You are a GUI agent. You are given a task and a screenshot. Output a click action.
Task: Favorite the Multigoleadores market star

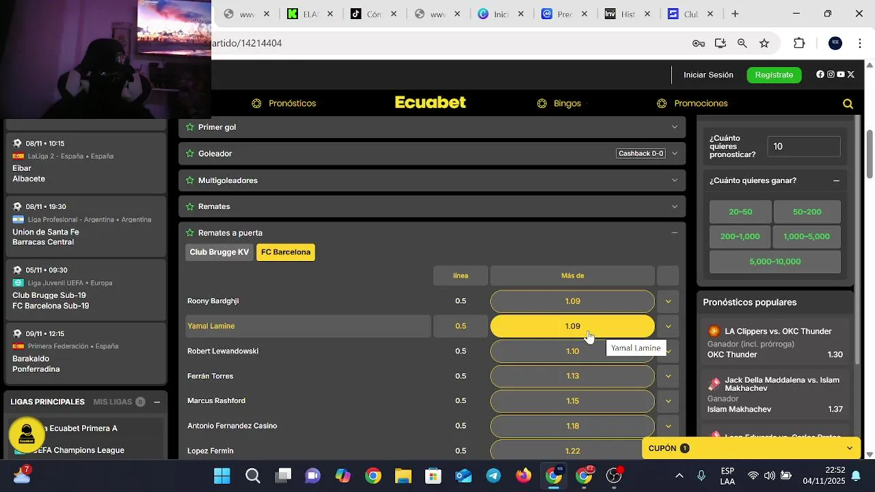[x=189, y=180]
